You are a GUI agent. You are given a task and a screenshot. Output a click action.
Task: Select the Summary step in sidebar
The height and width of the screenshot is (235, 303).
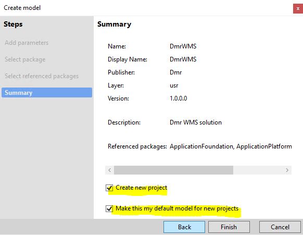(x=47, y=92)
